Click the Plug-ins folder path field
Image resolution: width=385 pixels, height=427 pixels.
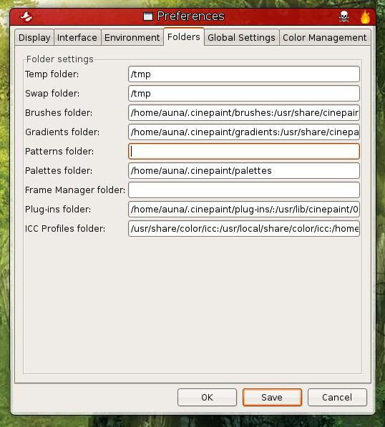pyautogui.click(x=244, y=210)
